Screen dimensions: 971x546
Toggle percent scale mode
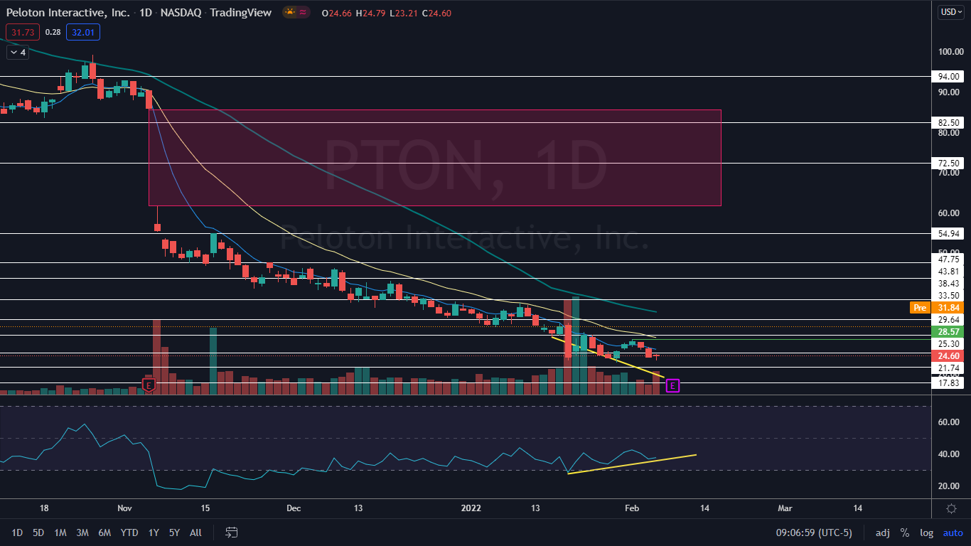(905, 532)
